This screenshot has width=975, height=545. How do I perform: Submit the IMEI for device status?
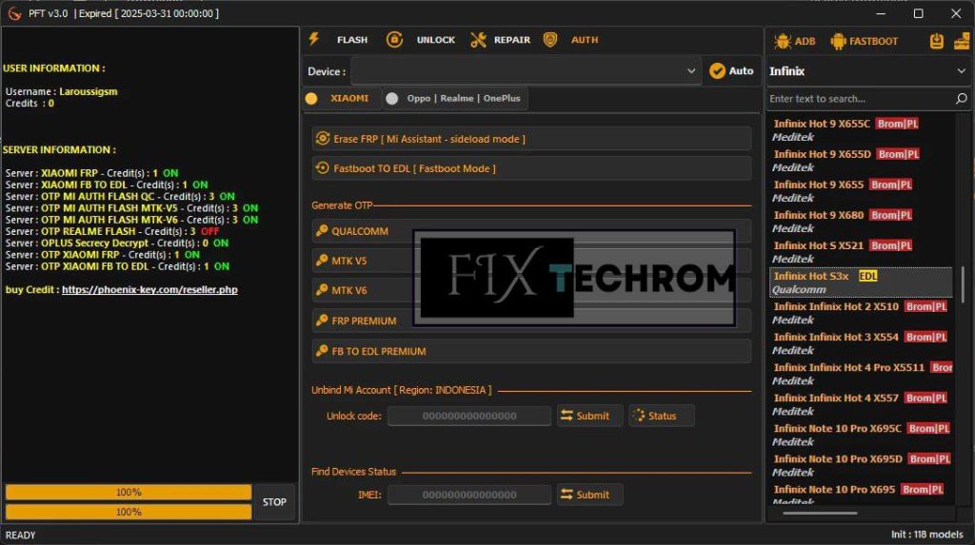pyautogui.click(x=589, y=495)
